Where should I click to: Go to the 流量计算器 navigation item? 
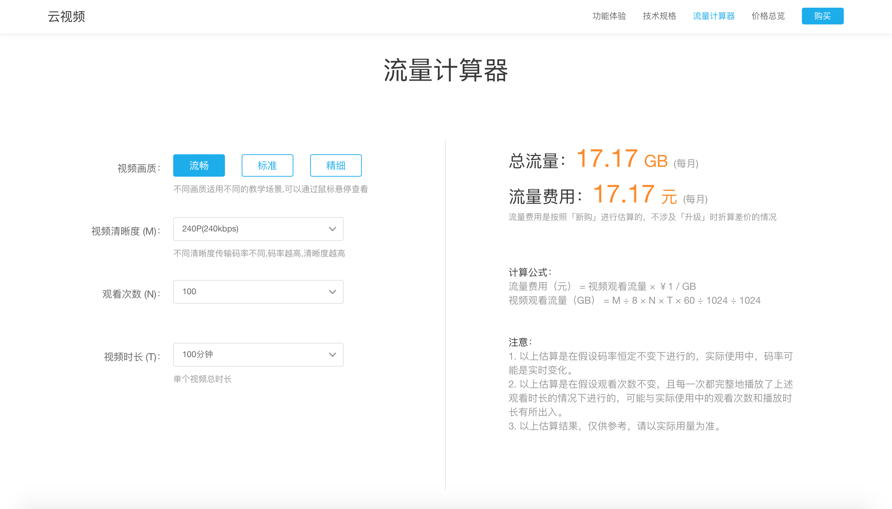pos(713,16)
